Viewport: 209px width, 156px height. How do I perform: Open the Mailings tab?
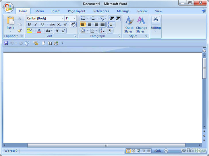click(x=123, y=11)
